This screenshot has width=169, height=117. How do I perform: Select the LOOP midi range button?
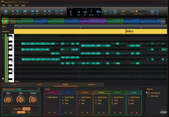tap(29, 112)
